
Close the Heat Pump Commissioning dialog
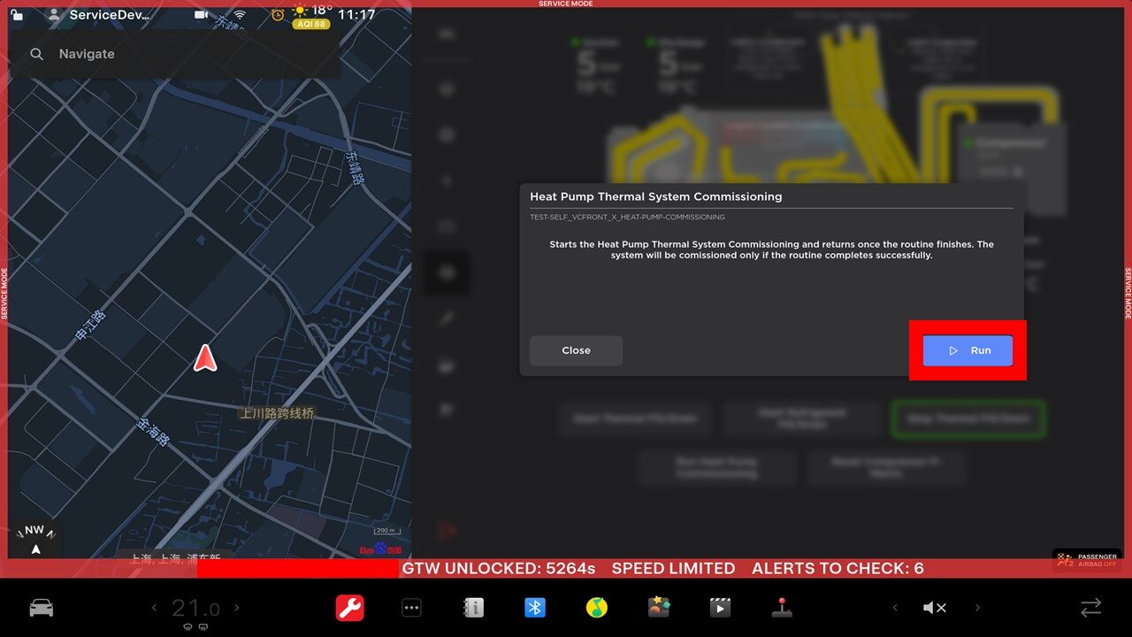(x=576, y=350)
